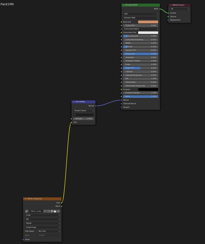This screenshot has width=205, height=244.
Task: Open an image file with the folder icon
Action: tap(55, 211)
